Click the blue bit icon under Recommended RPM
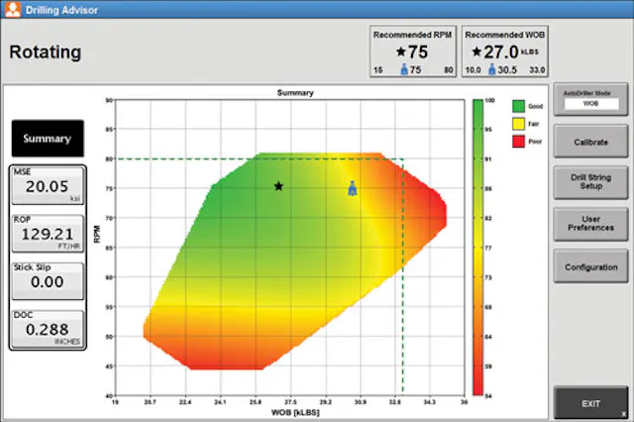634x422 pixels. pyautogui.click(x=404, y=69)
